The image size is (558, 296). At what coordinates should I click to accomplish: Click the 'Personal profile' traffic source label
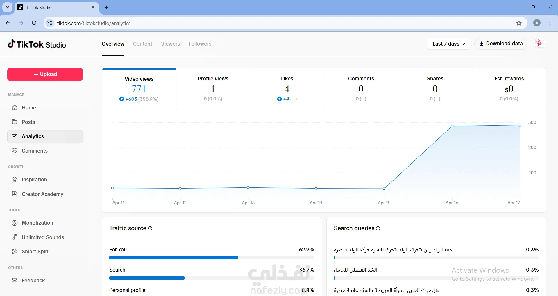pyautogui.click(x=127, y=290)
